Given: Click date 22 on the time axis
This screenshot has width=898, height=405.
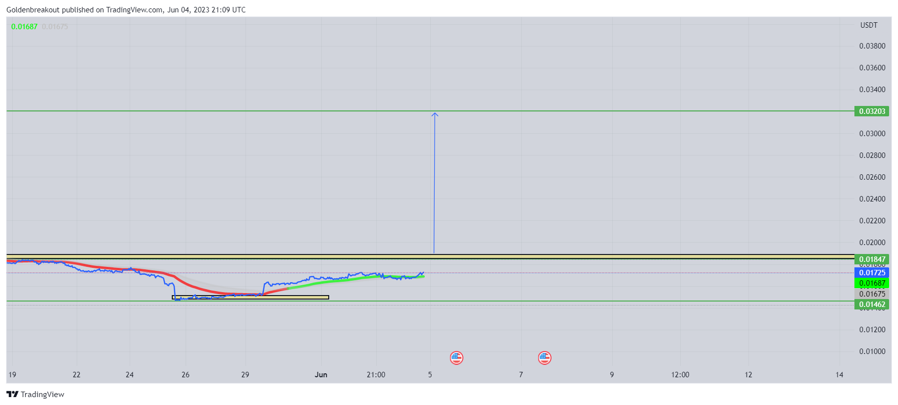Looking at the screenshot, I should click(x=76, y=375).
